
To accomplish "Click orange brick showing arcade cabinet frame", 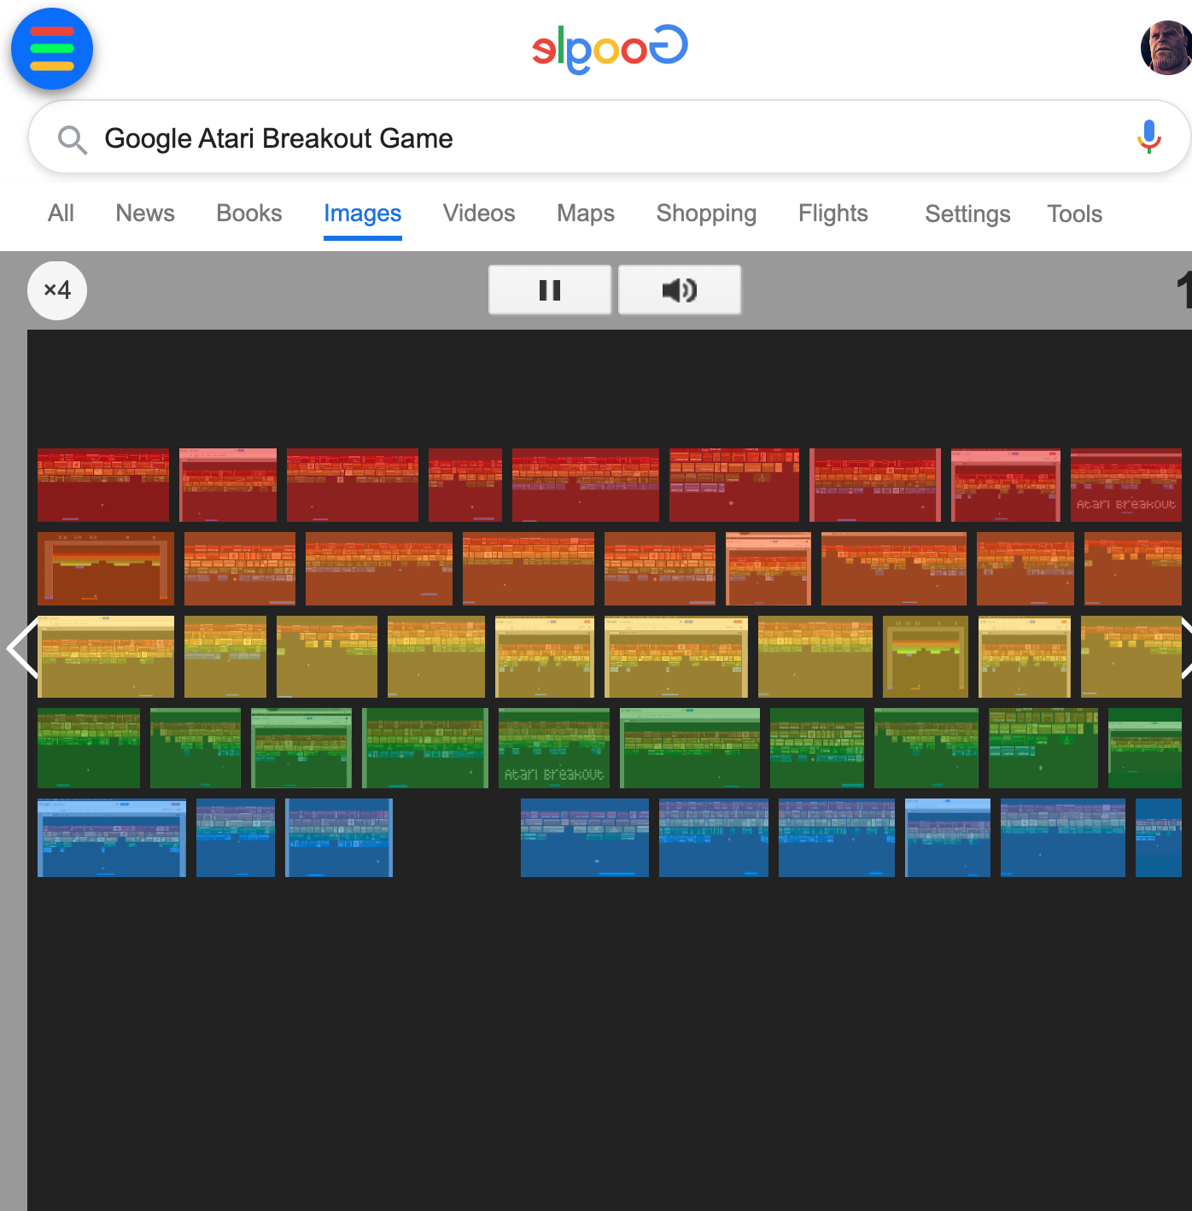I will point(106,569).
